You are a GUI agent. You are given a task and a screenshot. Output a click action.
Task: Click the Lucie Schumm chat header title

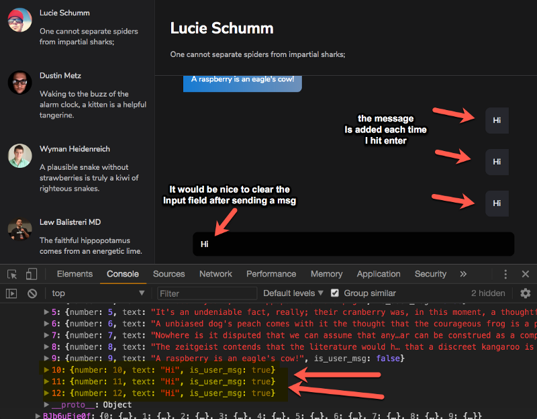click(x=222, y=28)
